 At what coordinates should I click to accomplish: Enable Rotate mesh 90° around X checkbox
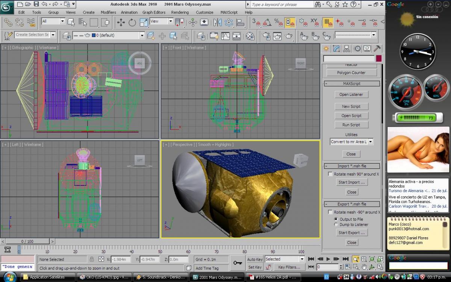pyautogui.click(x=330, y=174)
